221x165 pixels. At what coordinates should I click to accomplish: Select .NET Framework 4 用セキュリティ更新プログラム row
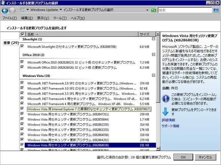[90, 99]
